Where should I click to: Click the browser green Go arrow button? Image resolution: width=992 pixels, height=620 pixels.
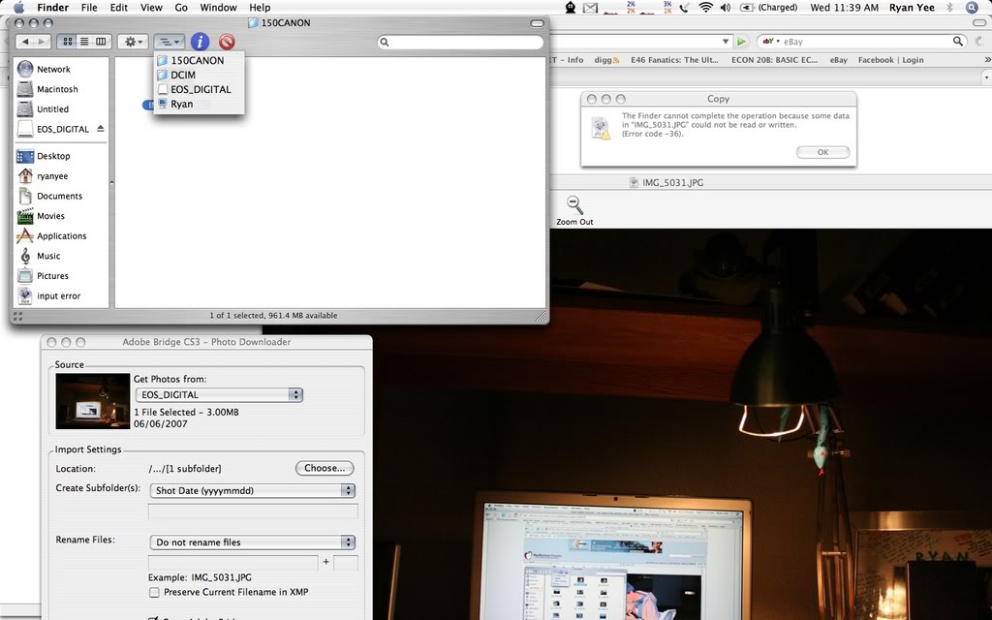click(x=741, y=42)
